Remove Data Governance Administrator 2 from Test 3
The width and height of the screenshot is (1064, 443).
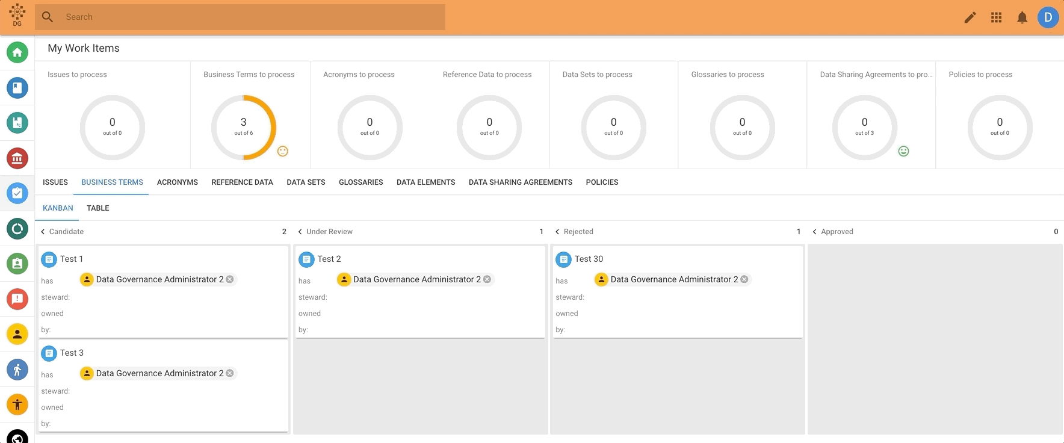coord(230,373)
